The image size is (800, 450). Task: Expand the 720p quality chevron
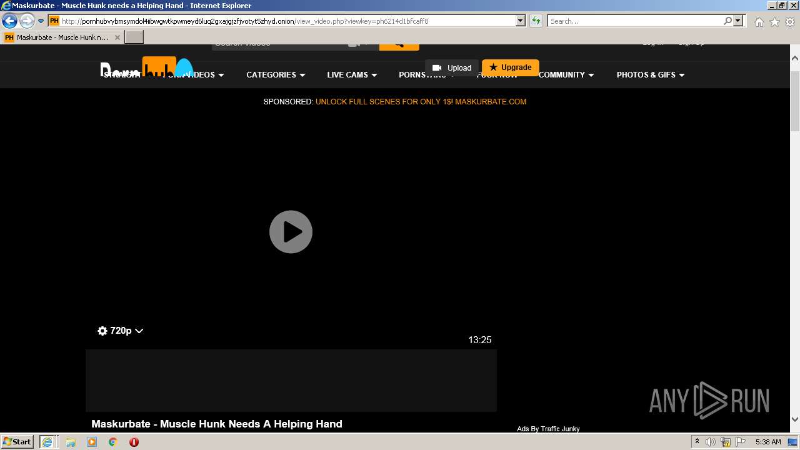[x=139, y=331]
